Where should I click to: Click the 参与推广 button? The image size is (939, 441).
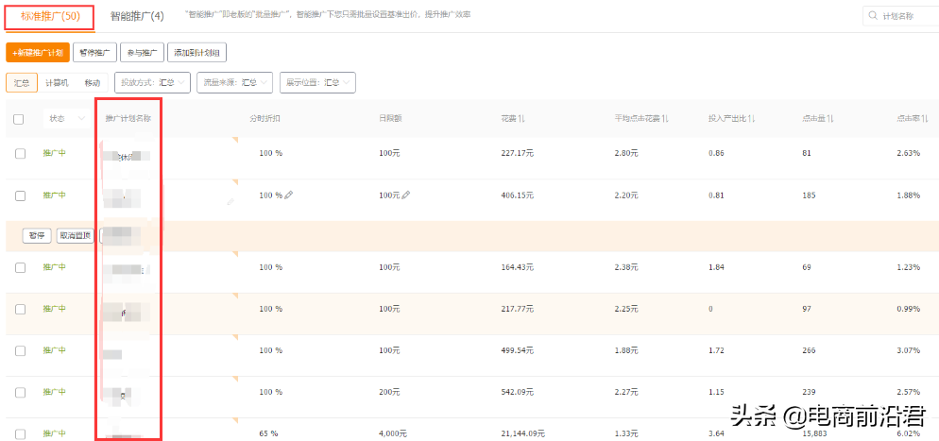click(x=142, y=53)
